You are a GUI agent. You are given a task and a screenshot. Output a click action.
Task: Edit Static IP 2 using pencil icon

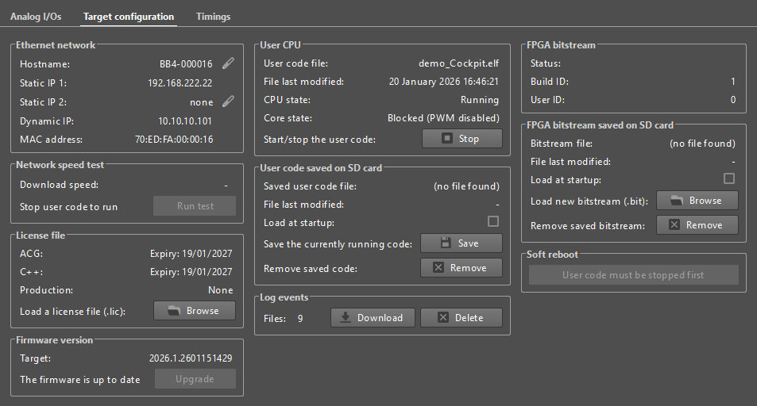[x=228, y=101]
